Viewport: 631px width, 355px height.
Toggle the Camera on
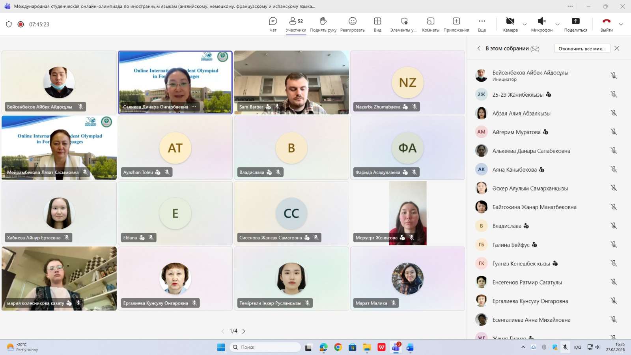(510, 24)
